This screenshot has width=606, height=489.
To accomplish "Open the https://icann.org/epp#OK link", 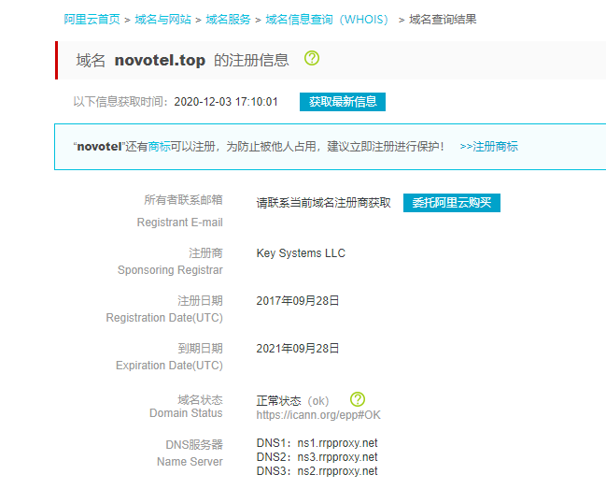I will (x=318, y=415).
